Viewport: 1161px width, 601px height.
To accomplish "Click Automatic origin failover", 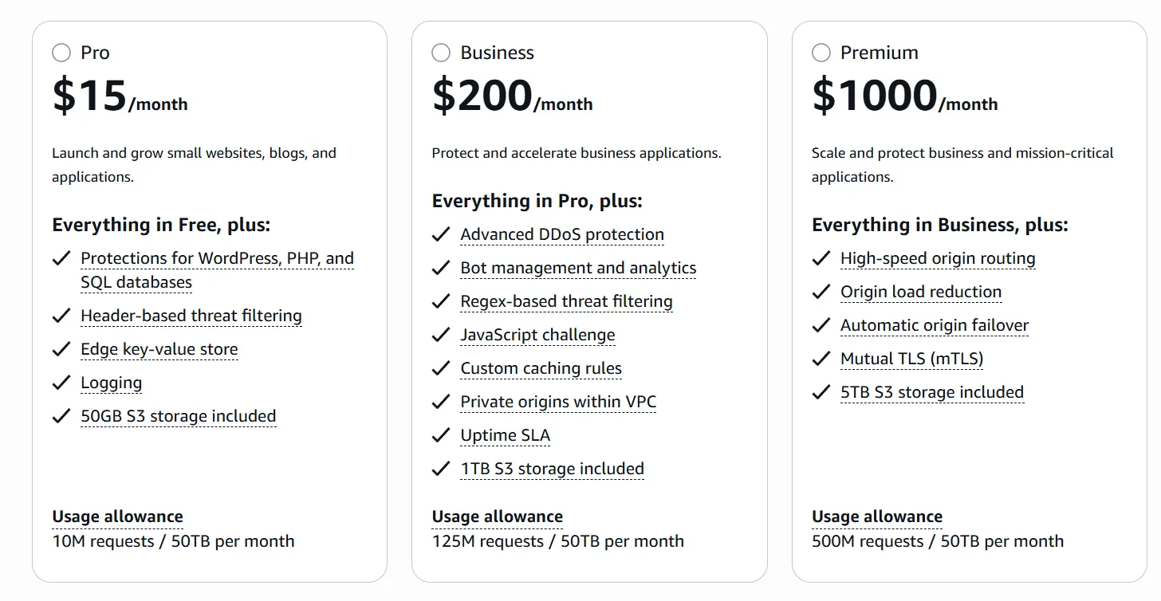I will point(935,325).
